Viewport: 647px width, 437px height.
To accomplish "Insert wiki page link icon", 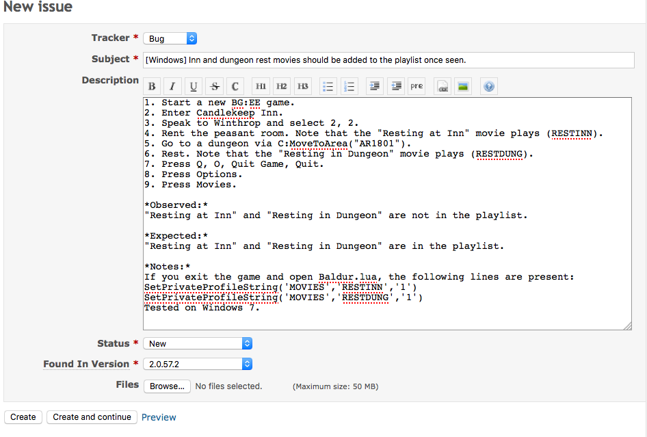I will tap(443, 86).
